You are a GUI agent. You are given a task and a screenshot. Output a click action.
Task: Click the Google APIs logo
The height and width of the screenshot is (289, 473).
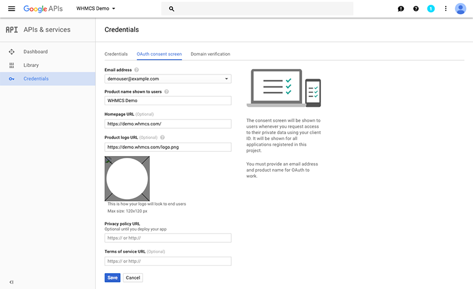43,9
